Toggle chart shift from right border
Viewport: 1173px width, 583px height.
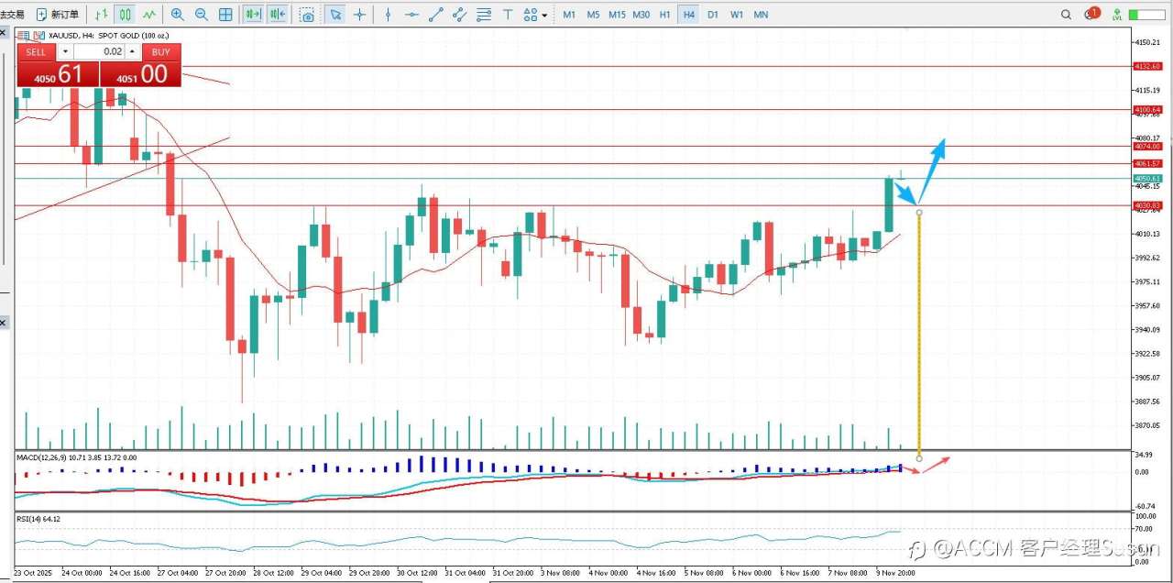278,15
